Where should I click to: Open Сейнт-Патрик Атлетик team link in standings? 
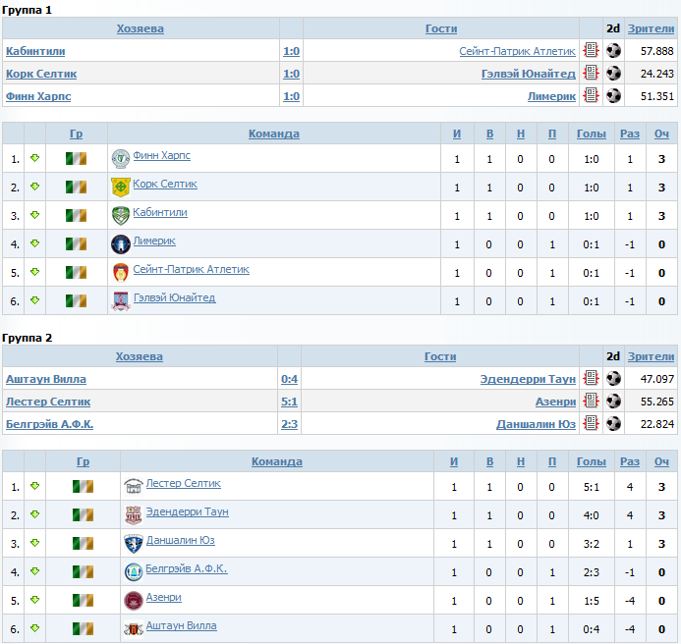(x=191, y=269)
